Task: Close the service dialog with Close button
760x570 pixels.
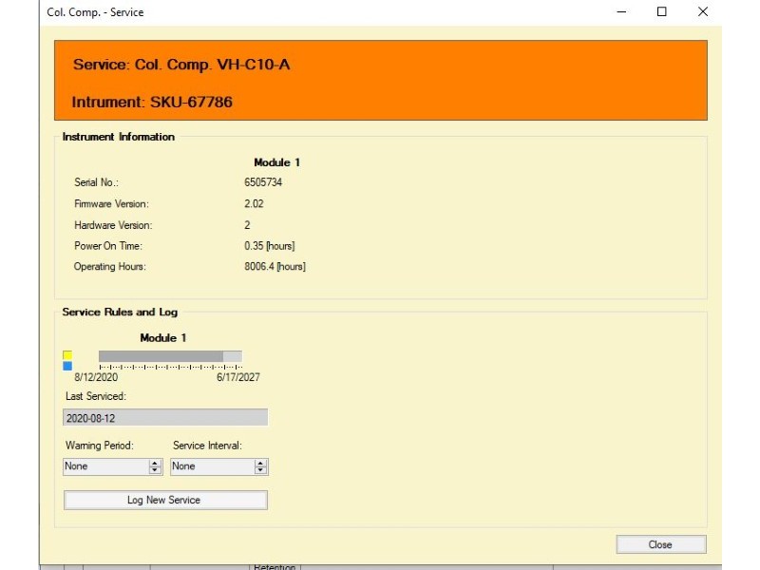Action: tap(661, 544)
